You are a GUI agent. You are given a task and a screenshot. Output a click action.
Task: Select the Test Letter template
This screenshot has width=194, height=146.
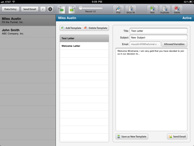[x=84, y=39]
